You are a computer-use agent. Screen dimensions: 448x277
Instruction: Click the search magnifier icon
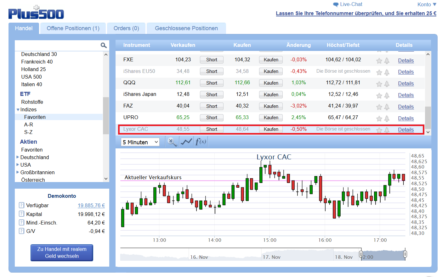coord(104,46)
